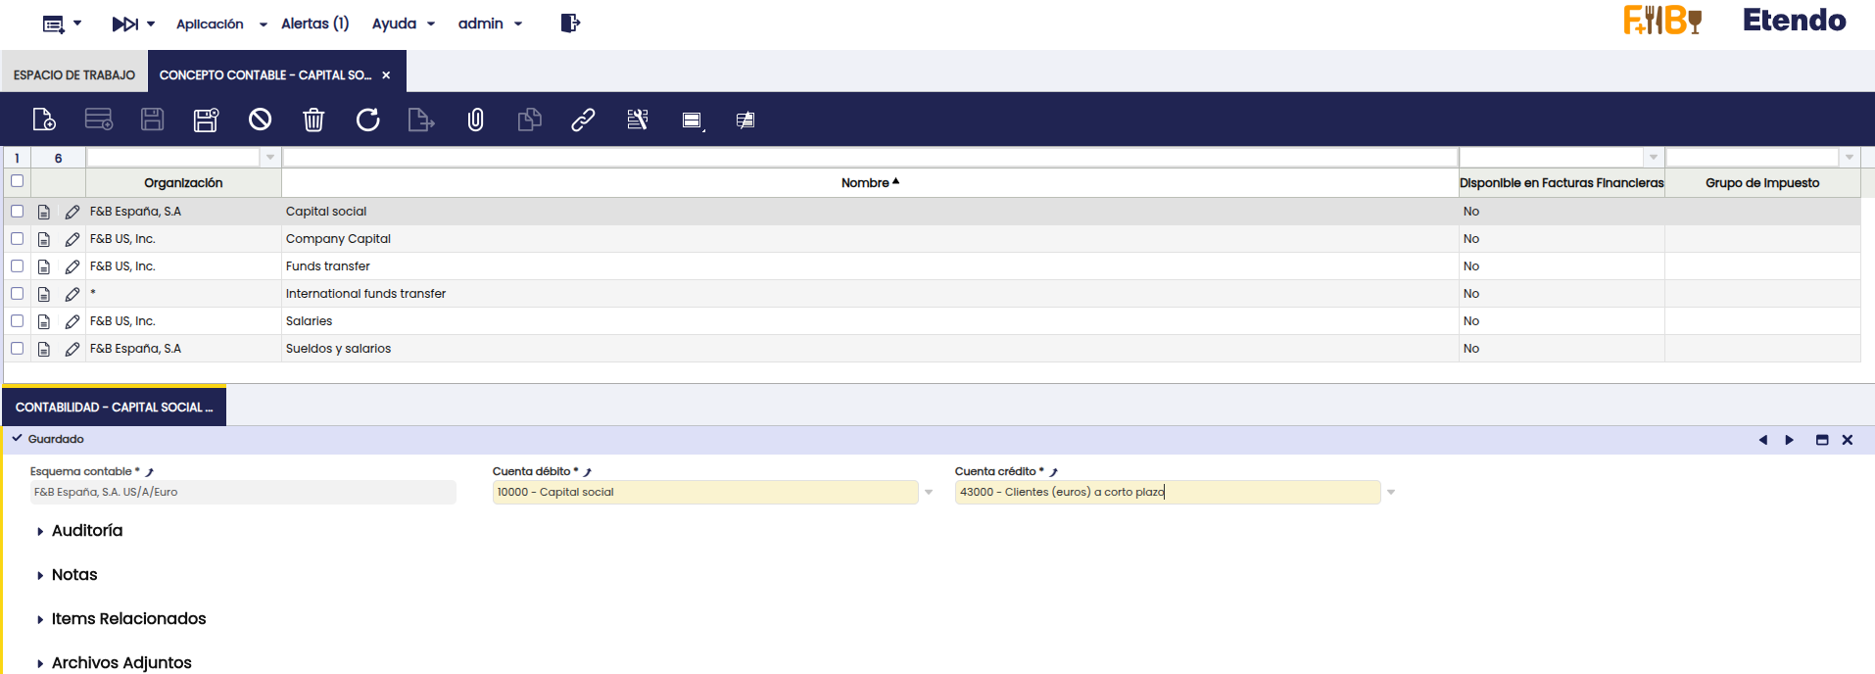Open the Alertas (1) link
This screenshot has height=674, width=1875.
click(x=314, y=24)
